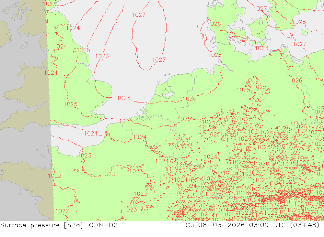The width and height of the screenshot is (324, 237).
Task: Click the "ICON-D2" model name text
Action: click(x=102, y=225)
